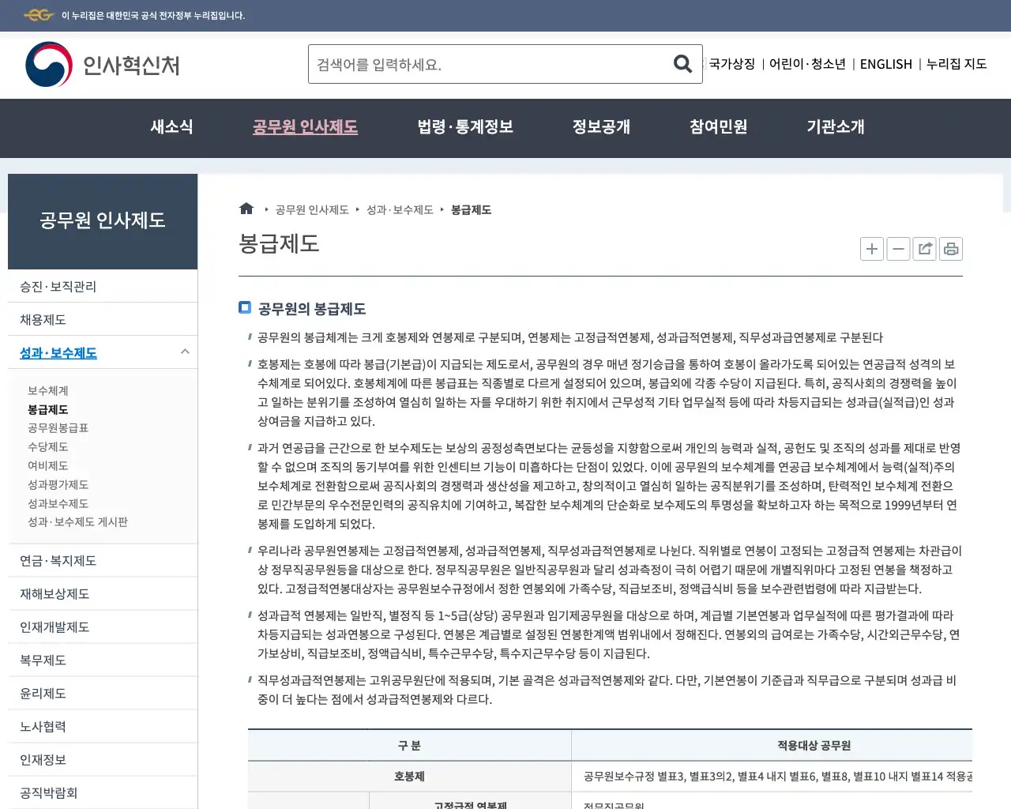The image size is (1011, 809).
Task: Click the 호봉제 table cell
Action: (409, 776)
